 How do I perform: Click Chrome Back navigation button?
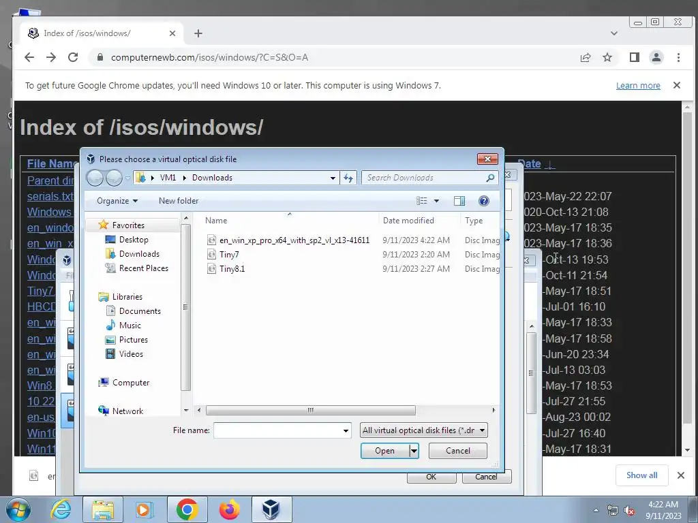click(x=29, y=57)
